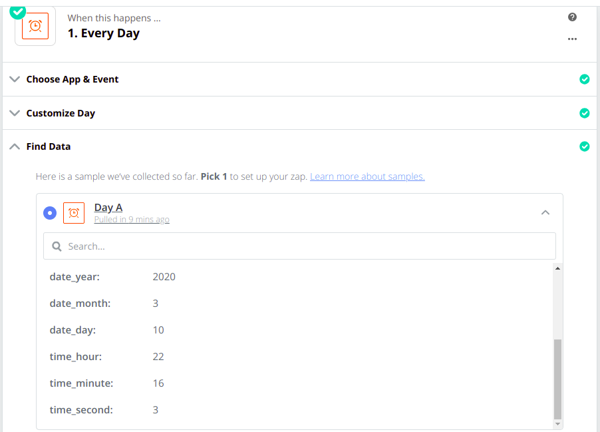Click the green step-complete badge on trigger
600x432 pixels.
click(x=17, y=12)
